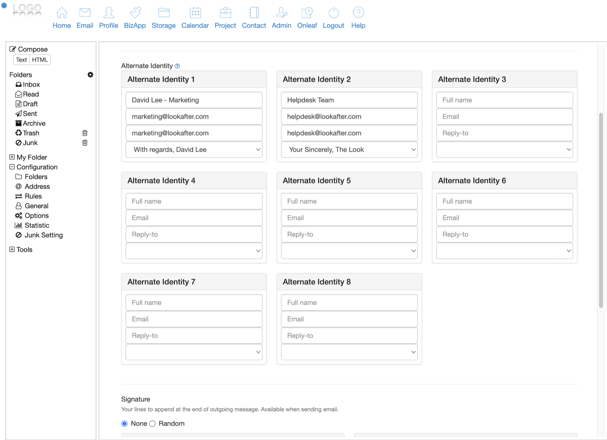
Task: Click the Storage folder icon
Action: tap(164, 13)
